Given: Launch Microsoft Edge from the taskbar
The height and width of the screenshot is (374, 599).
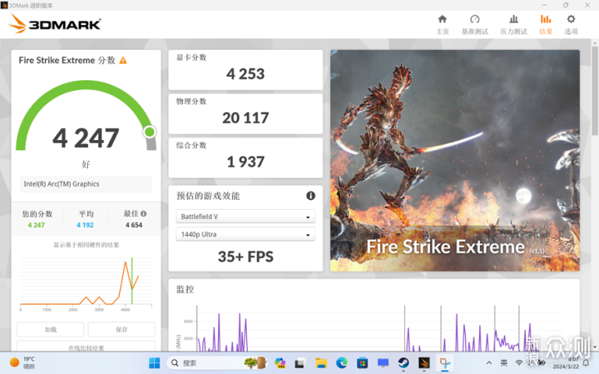Looking at the screenshot, I should tap(342, 363).
